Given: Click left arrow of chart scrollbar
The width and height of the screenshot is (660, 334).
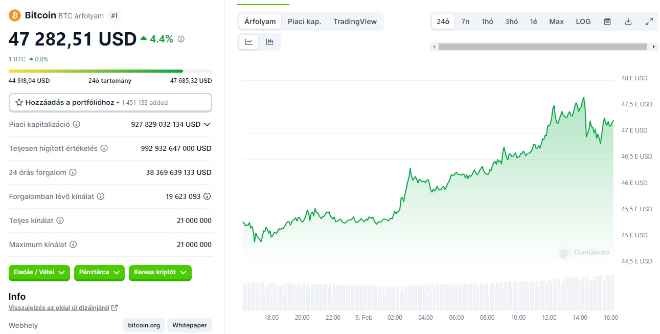Looking at the screenshot, I should [x=434, y=47].
